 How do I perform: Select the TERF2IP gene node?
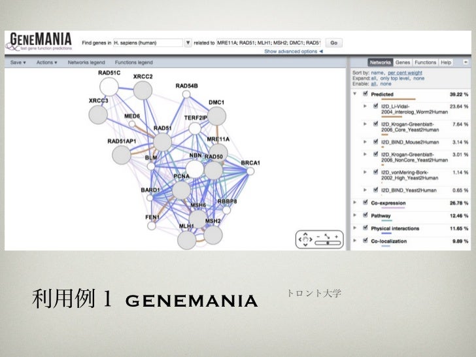[x=195, y=128]
